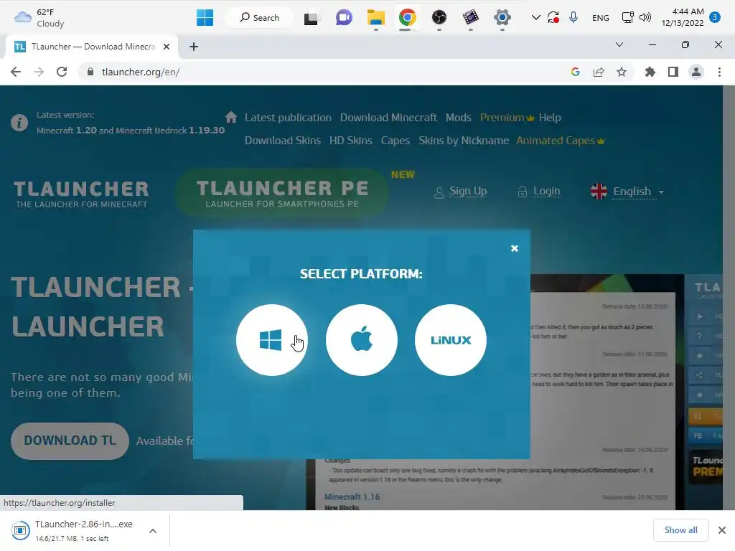This screenshot has height=551, width=735.
Task: Go back to the previous page
Action: (16, 72)
